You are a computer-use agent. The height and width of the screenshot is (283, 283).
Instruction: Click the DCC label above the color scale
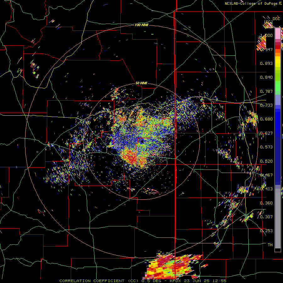pyautogui.click(x=276, y=19)
